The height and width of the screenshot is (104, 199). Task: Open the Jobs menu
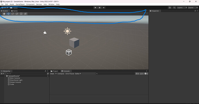click(45, 4)
